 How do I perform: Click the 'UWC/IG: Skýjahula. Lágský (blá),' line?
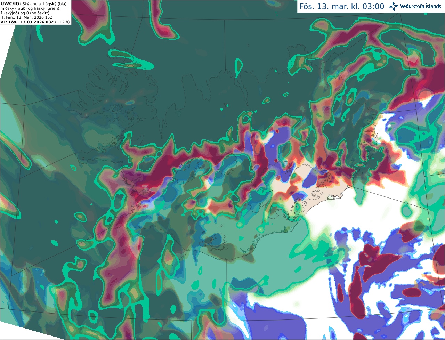pos(34,3)
